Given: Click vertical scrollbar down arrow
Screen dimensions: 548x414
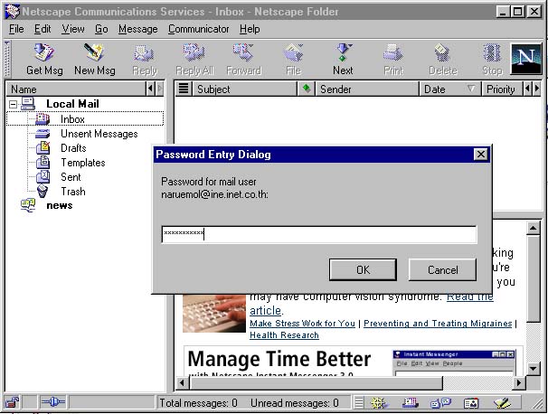Looking at the screenshot, I should click(x=533, y=368).
